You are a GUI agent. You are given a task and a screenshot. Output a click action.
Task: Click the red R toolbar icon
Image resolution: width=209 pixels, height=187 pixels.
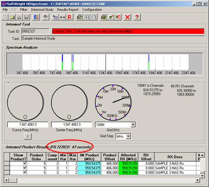coord(70,17)
